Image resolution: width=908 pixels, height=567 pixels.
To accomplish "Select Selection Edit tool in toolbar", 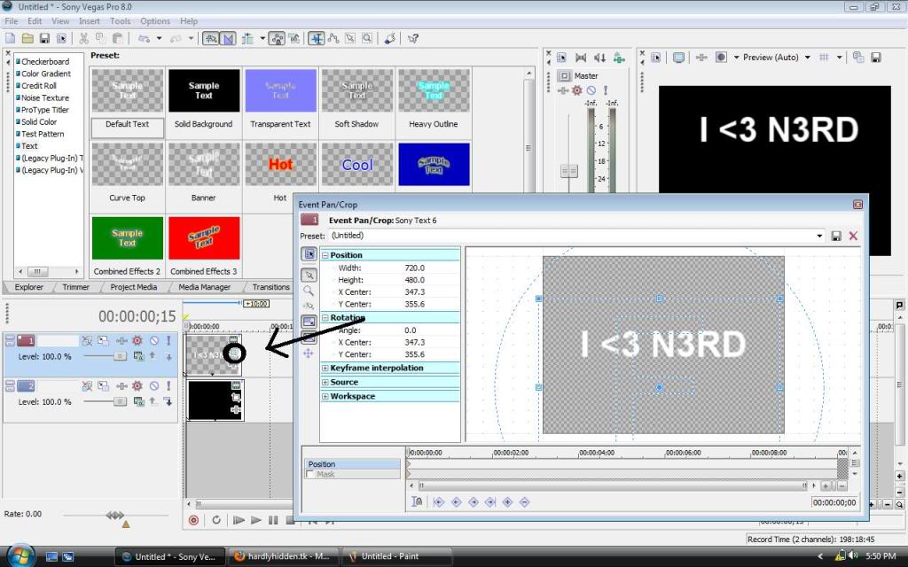I will tap(350, 38).
